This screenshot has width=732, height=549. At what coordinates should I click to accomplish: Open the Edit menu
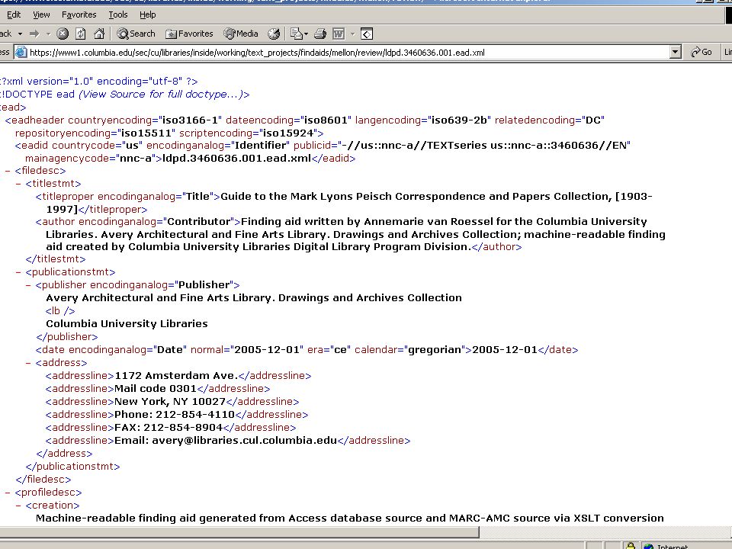(x=14, y=14)
